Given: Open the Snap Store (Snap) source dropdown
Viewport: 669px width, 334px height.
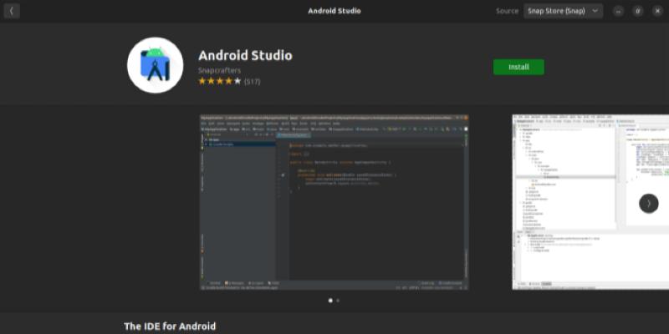Looking at the screenshot, I should click(x=563, y=11).
